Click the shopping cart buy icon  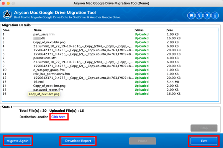pyautogui.click(x=191, y=15)
